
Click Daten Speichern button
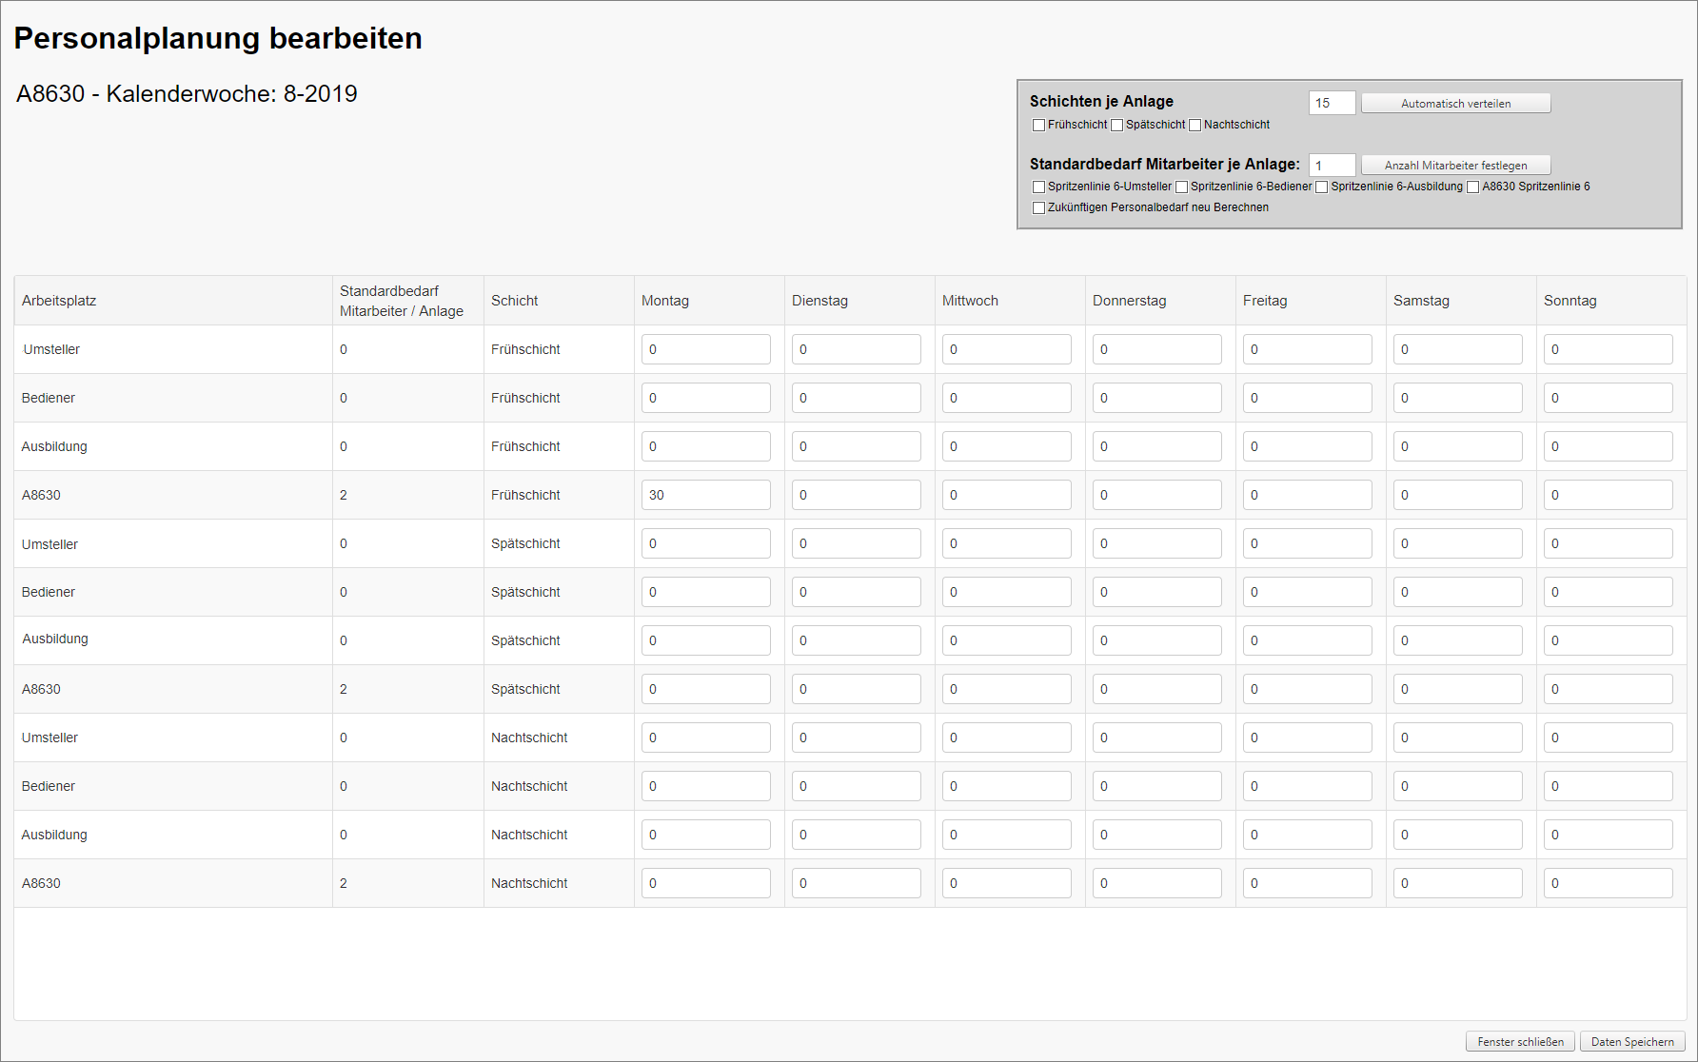(1632, 1041)
